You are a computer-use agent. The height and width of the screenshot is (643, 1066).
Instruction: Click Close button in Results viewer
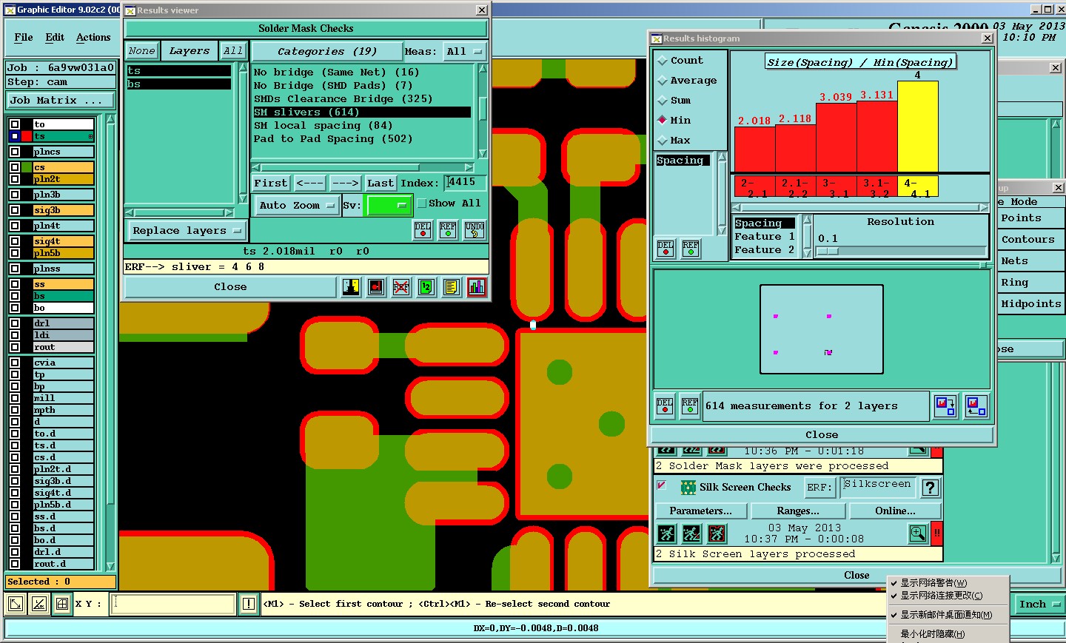click(230, 287)
